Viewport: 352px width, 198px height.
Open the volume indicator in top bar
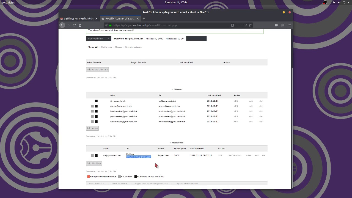pos(339,2)
